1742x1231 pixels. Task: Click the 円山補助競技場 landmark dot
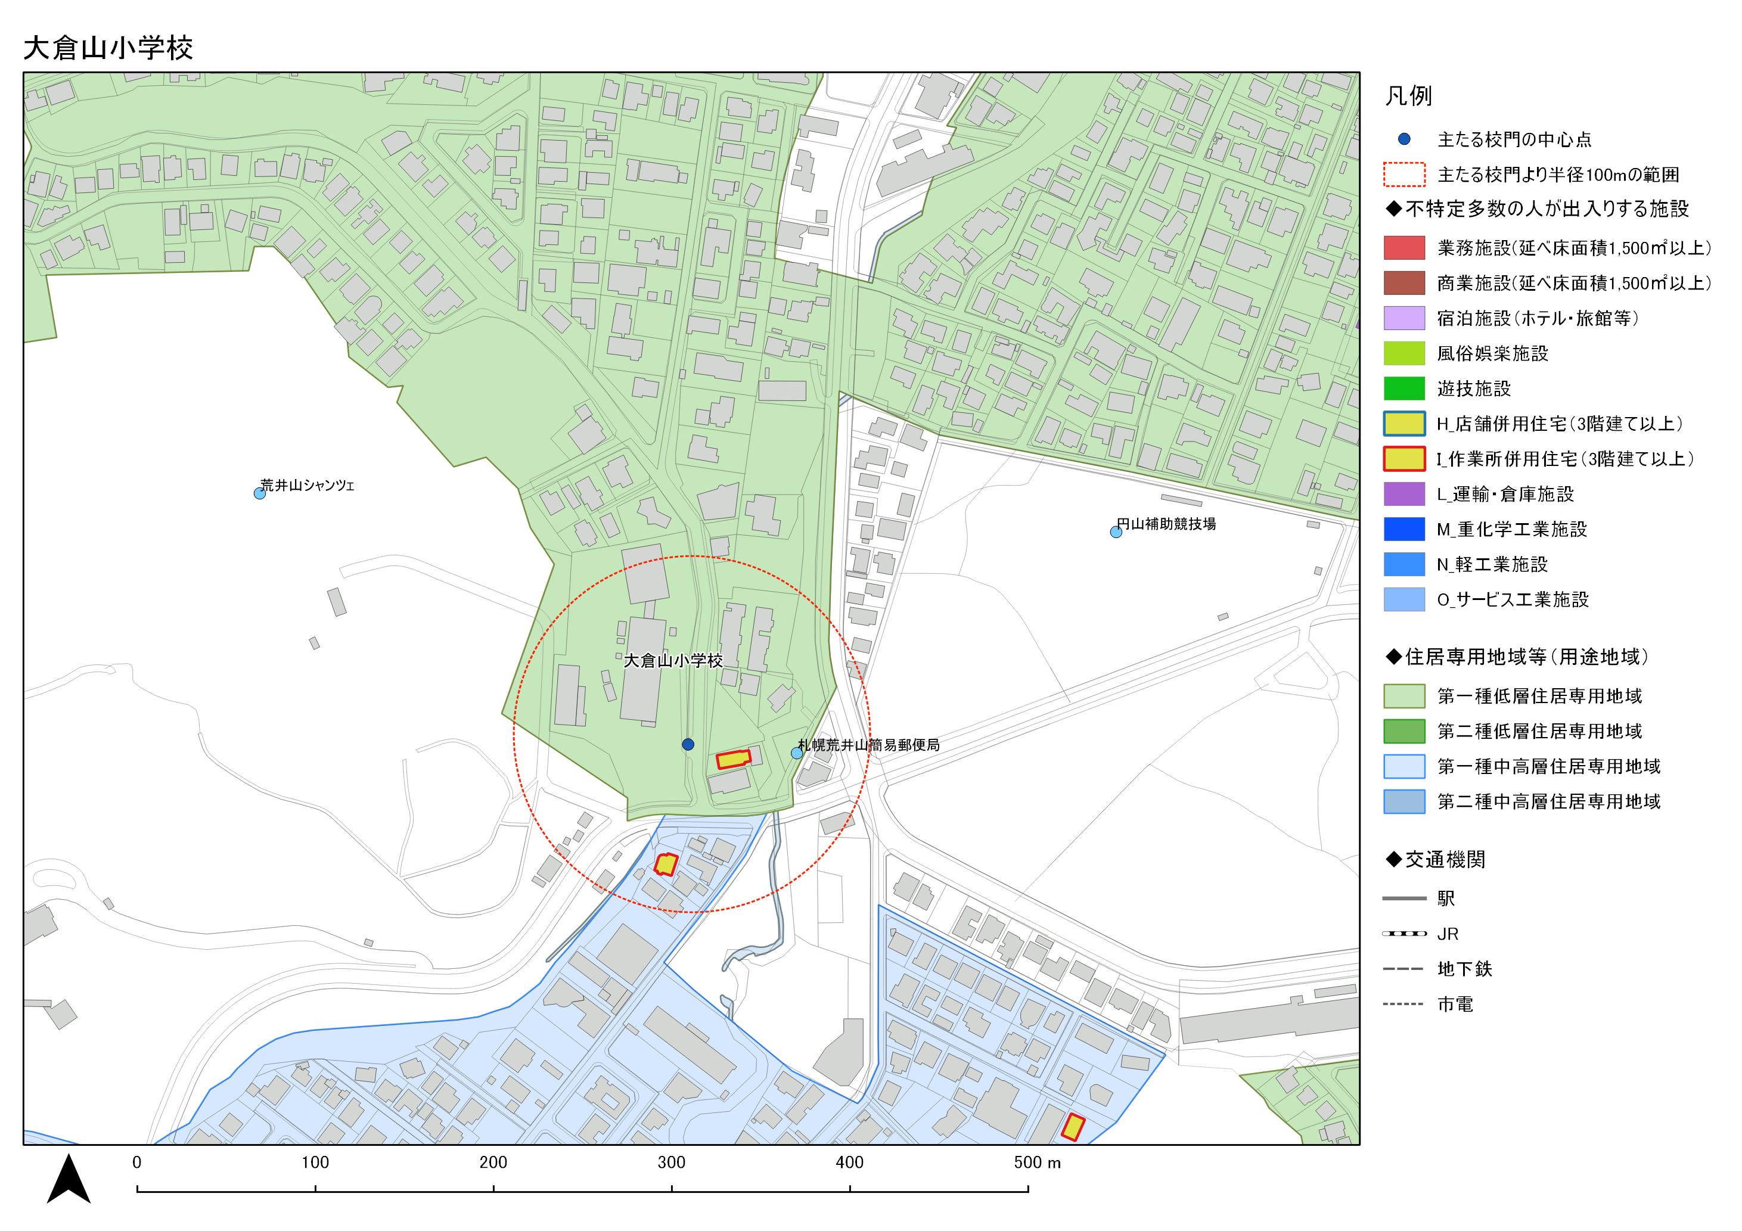pos(1115,531)
